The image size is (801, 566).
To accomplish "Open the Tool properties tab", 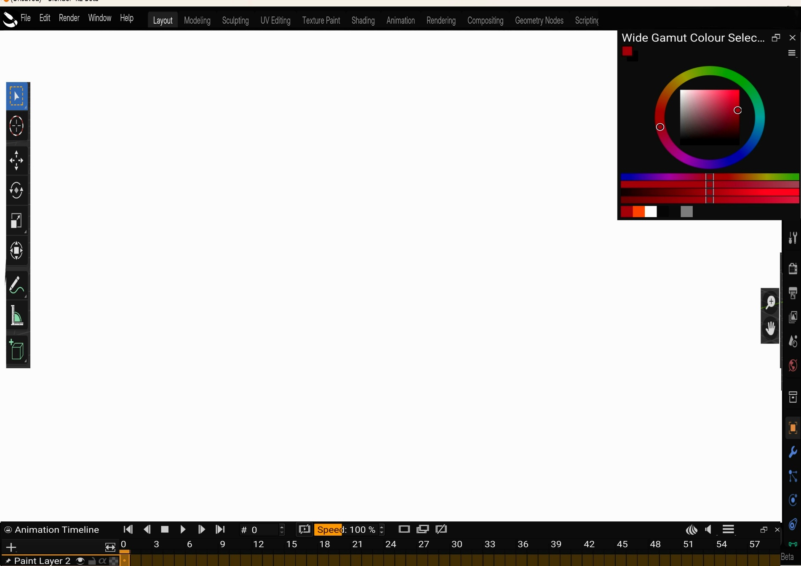I will click(x=793, y=238).
